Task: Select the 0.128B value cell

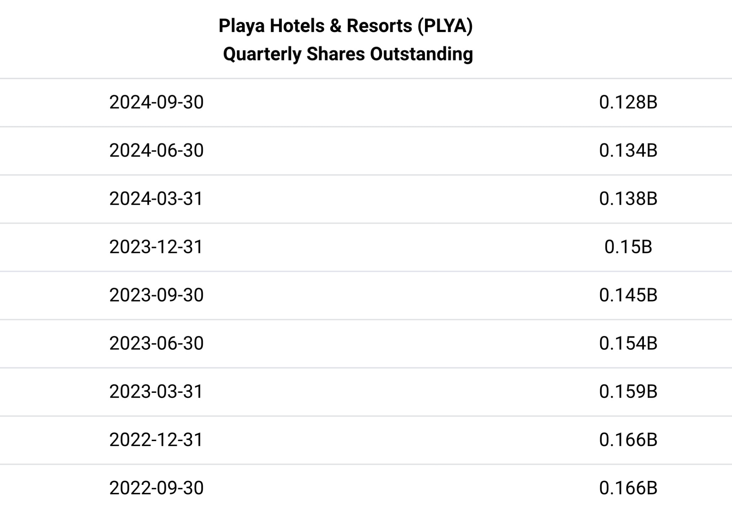Action: (628, 102)
